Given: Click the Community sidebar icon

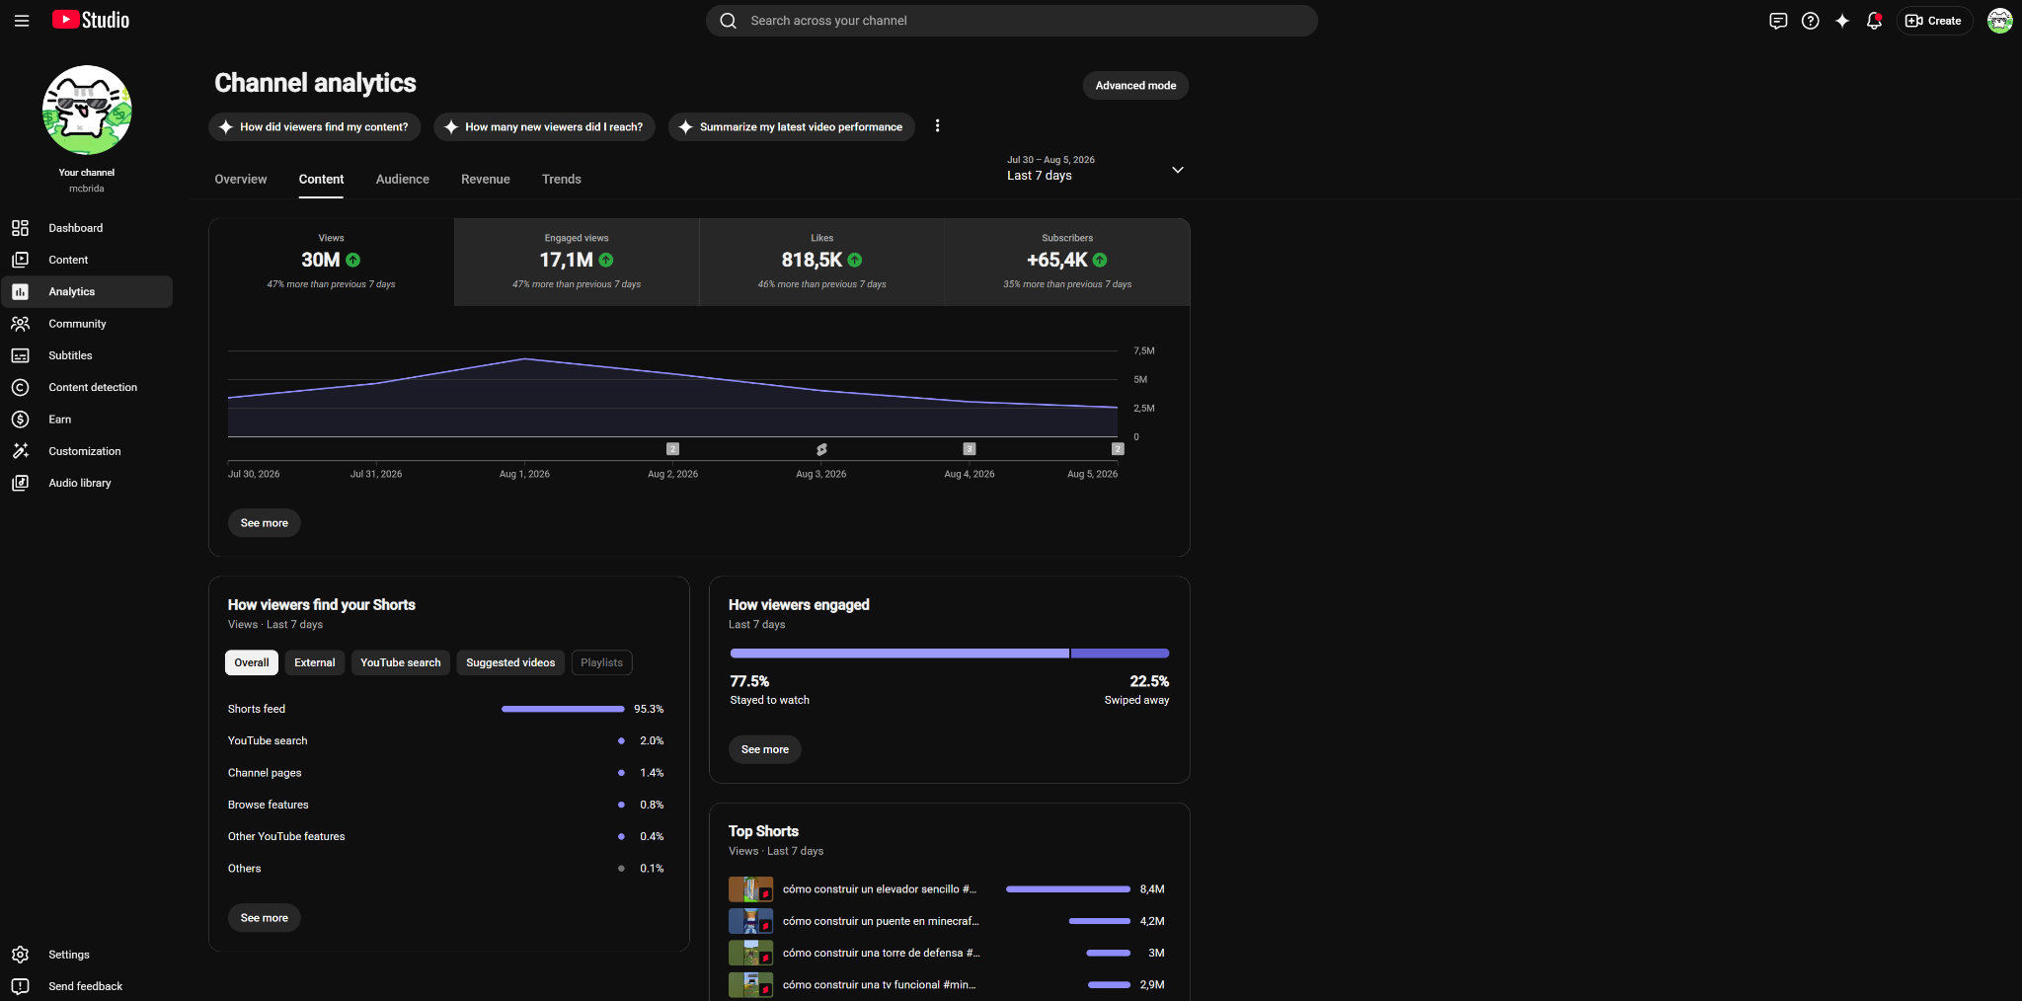Looking at the screenshot, I should point(20,324).
